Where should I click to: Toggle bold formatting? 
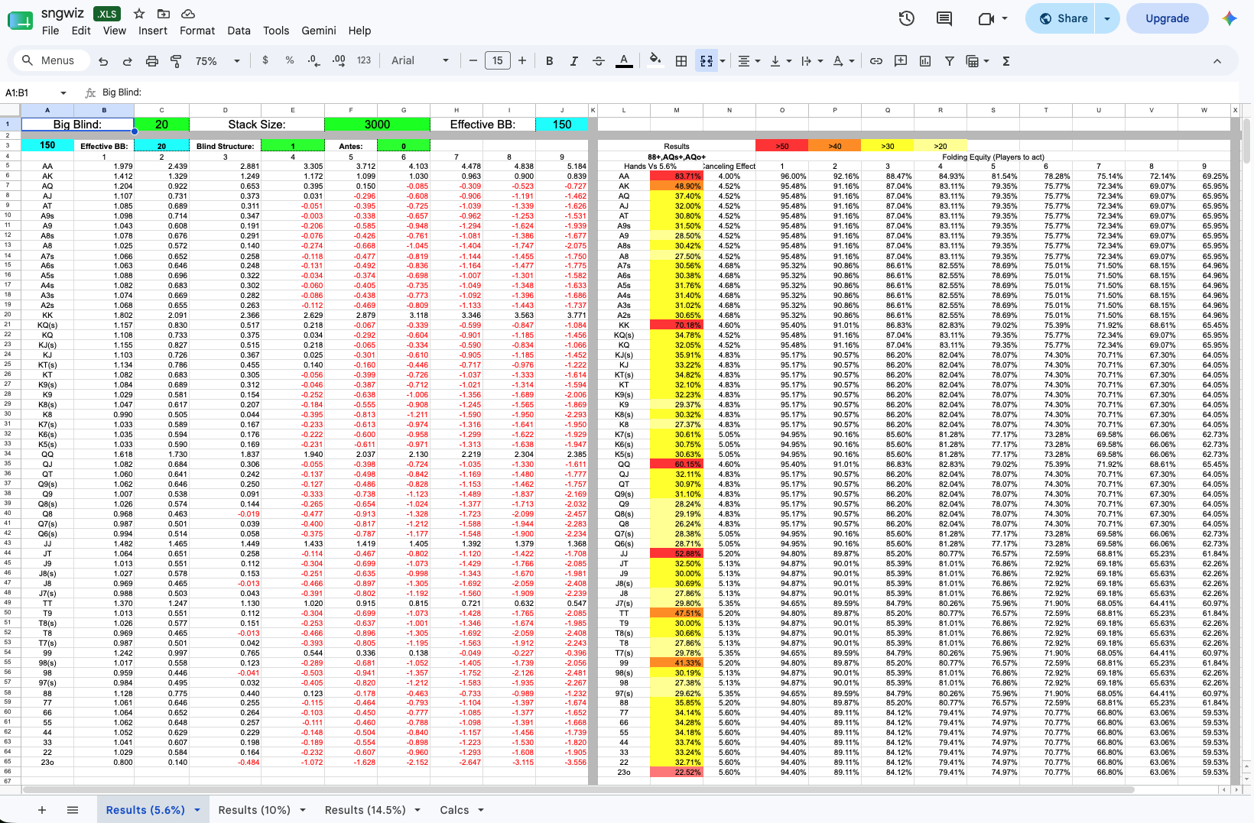(549, 61)
